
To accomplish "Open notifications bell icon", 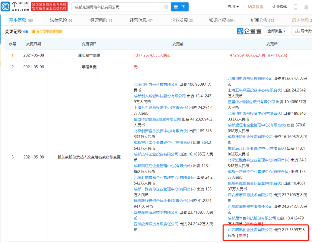I will pos(306,7).
